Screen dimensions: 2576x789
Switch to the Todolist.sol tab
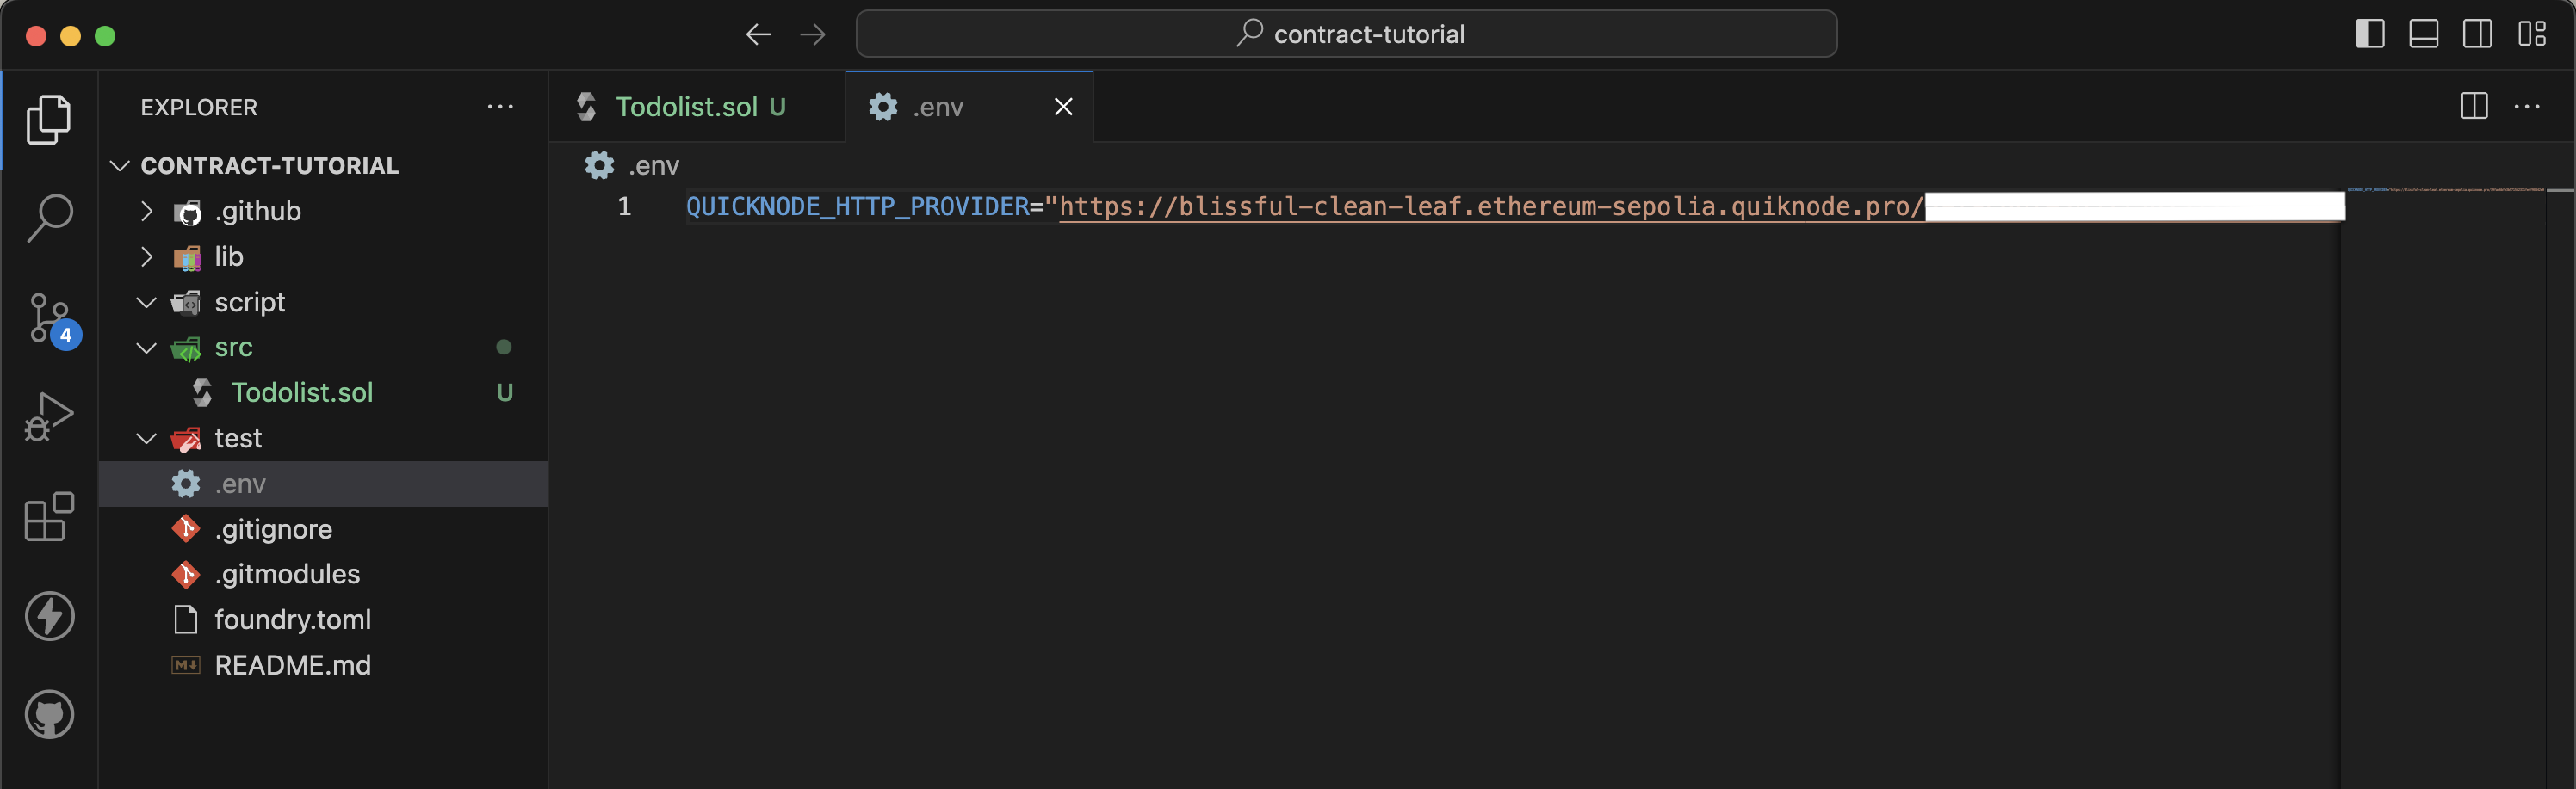686,107
